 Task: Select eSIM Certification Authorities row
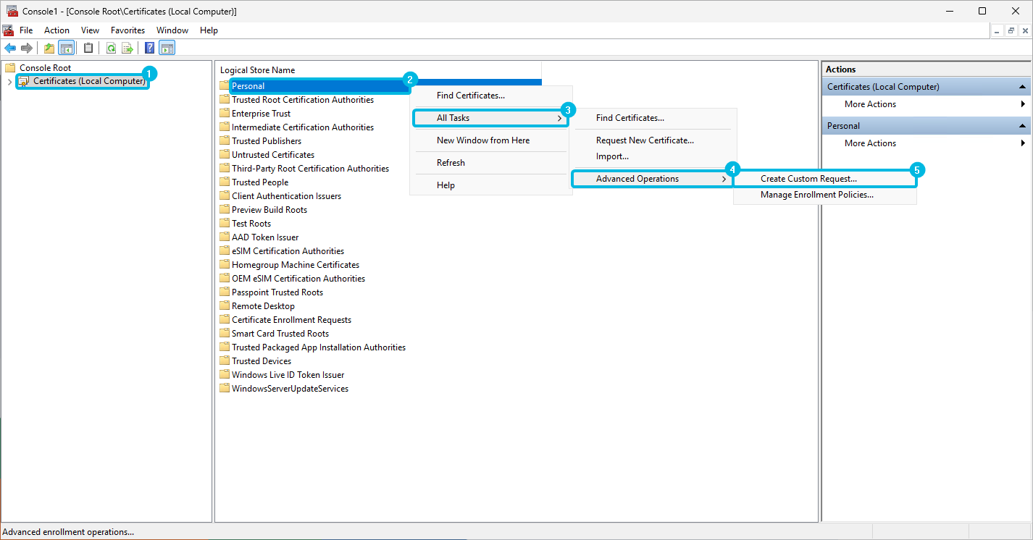pyautogui.click(x=282, y=251)
